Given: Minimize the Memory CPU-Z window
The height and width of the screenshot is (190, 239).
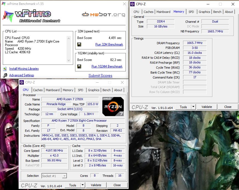Looking at the screenshot, I should pos(208,4).
